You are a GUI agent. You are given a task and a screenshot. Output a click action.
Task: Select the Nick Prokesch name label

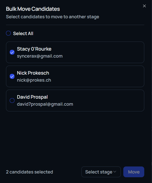[33, 73]
